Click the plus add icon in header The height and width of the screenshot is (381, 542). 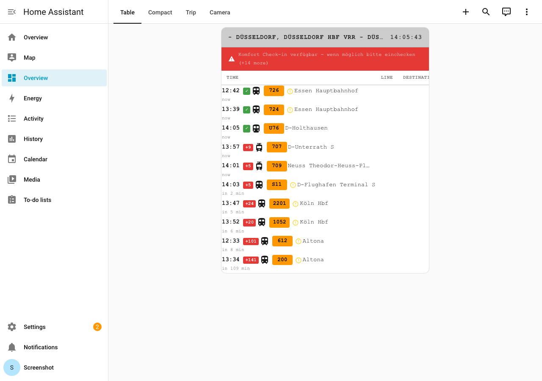pyautogui.click(x=466, y=12)
